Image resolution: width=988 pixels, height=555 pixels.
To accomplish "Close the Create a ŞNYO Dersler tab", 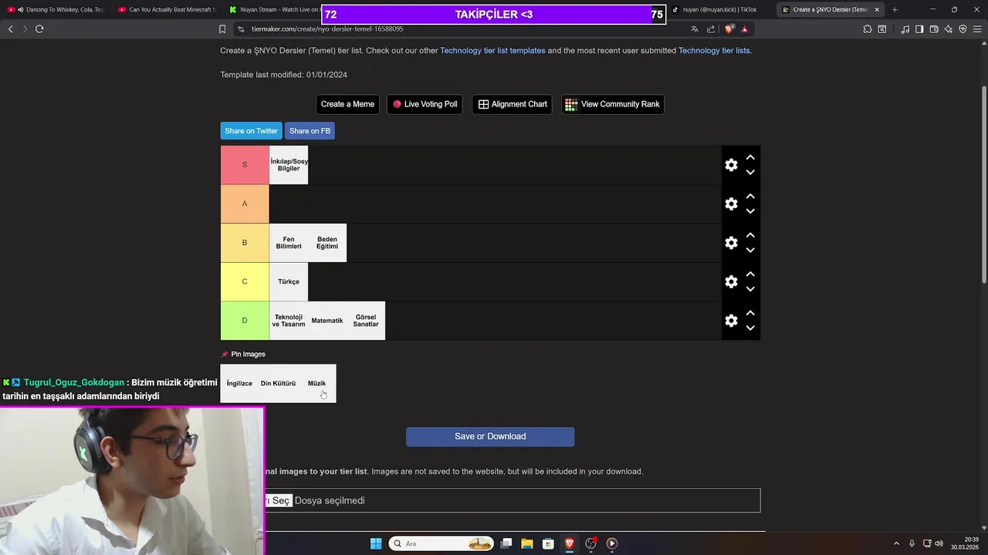I will pyautogui.click(x=877, y=10).
